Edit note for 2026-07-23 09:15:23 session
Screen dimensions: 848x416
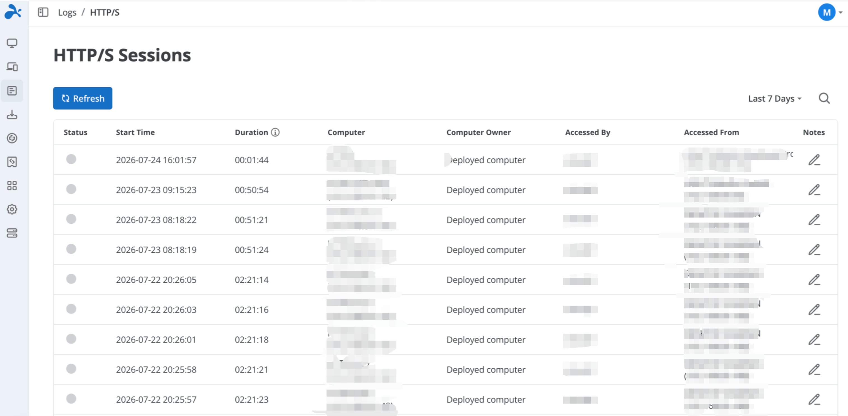click(x=814, y=190)
